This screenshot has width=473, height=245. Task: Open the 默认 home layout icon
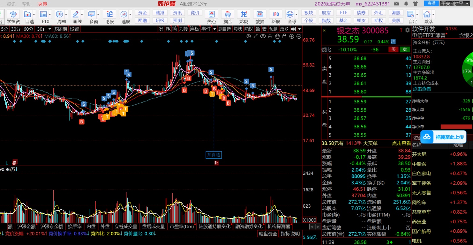(427, 14)
